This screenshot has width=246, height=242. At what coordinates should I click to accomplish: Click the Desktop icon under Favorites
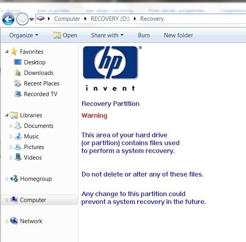click(18, 62)
